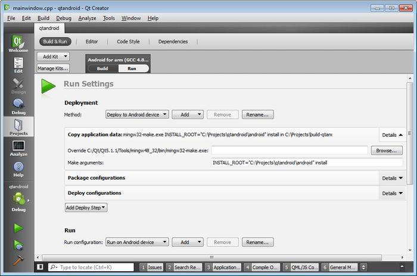Switch to the Code Style tab

click(128, 42)
